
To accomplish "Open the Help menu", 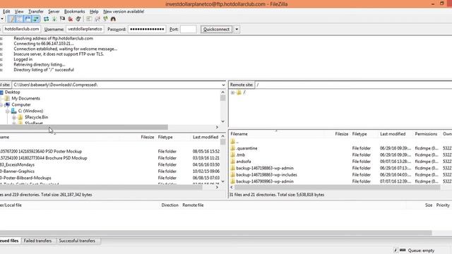I will 94,11.
